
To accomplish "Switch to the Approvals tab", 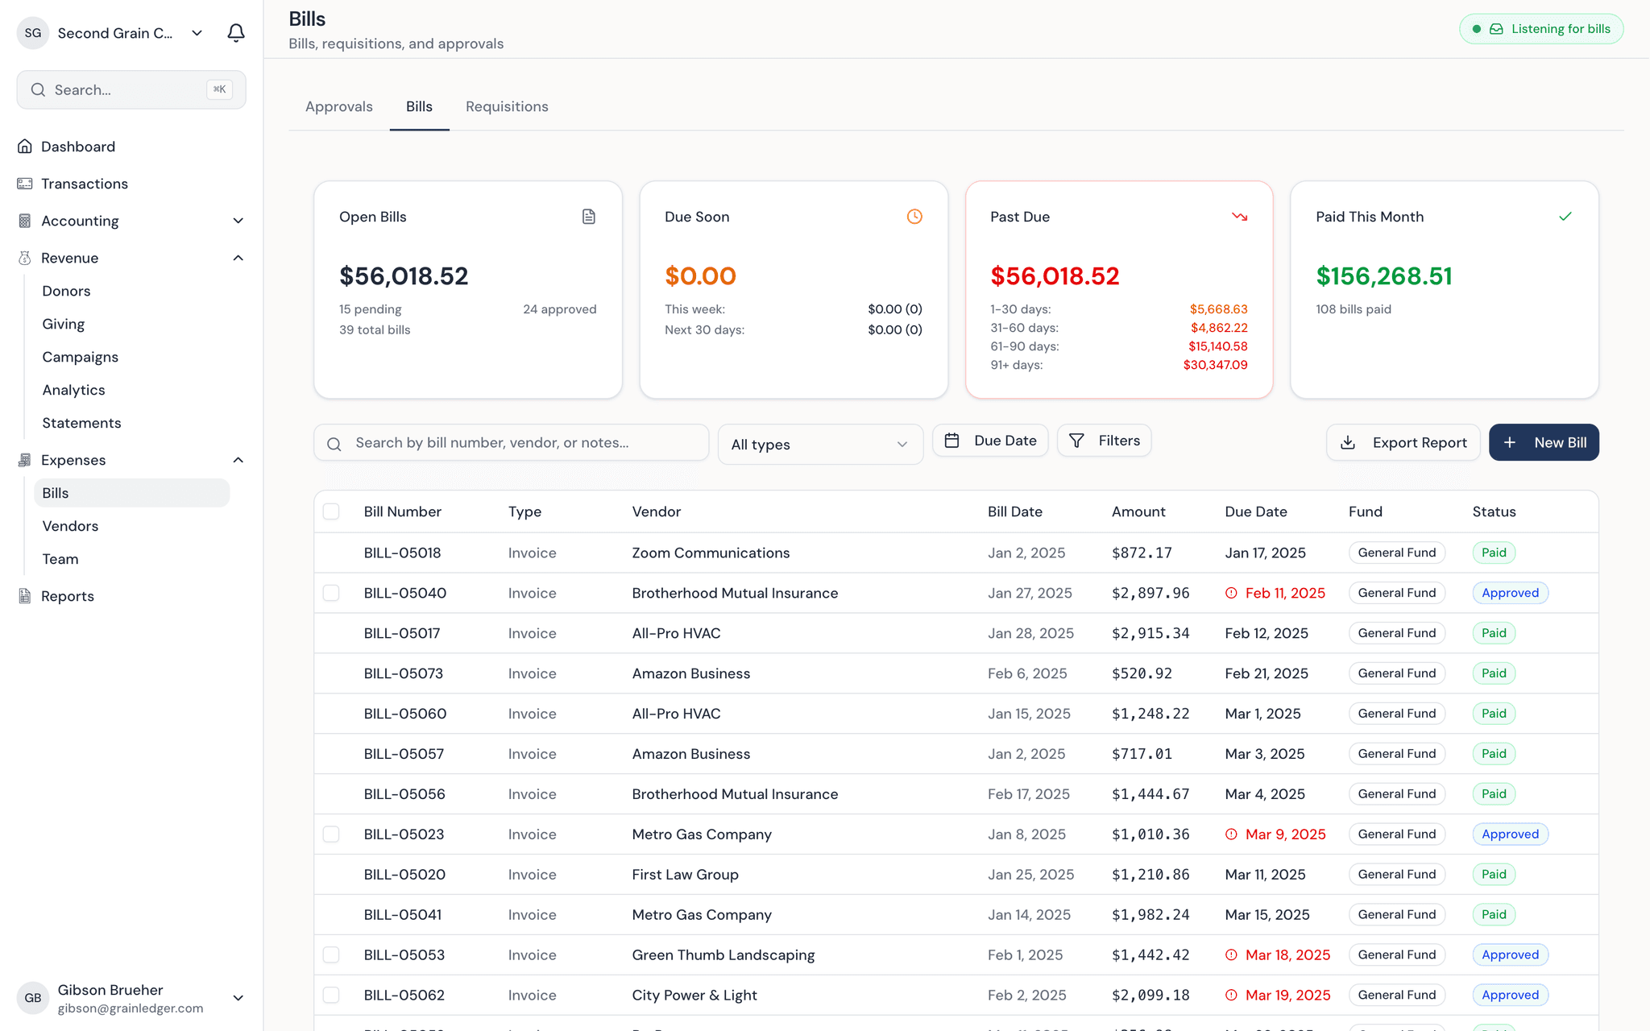I will coord(339,106).
